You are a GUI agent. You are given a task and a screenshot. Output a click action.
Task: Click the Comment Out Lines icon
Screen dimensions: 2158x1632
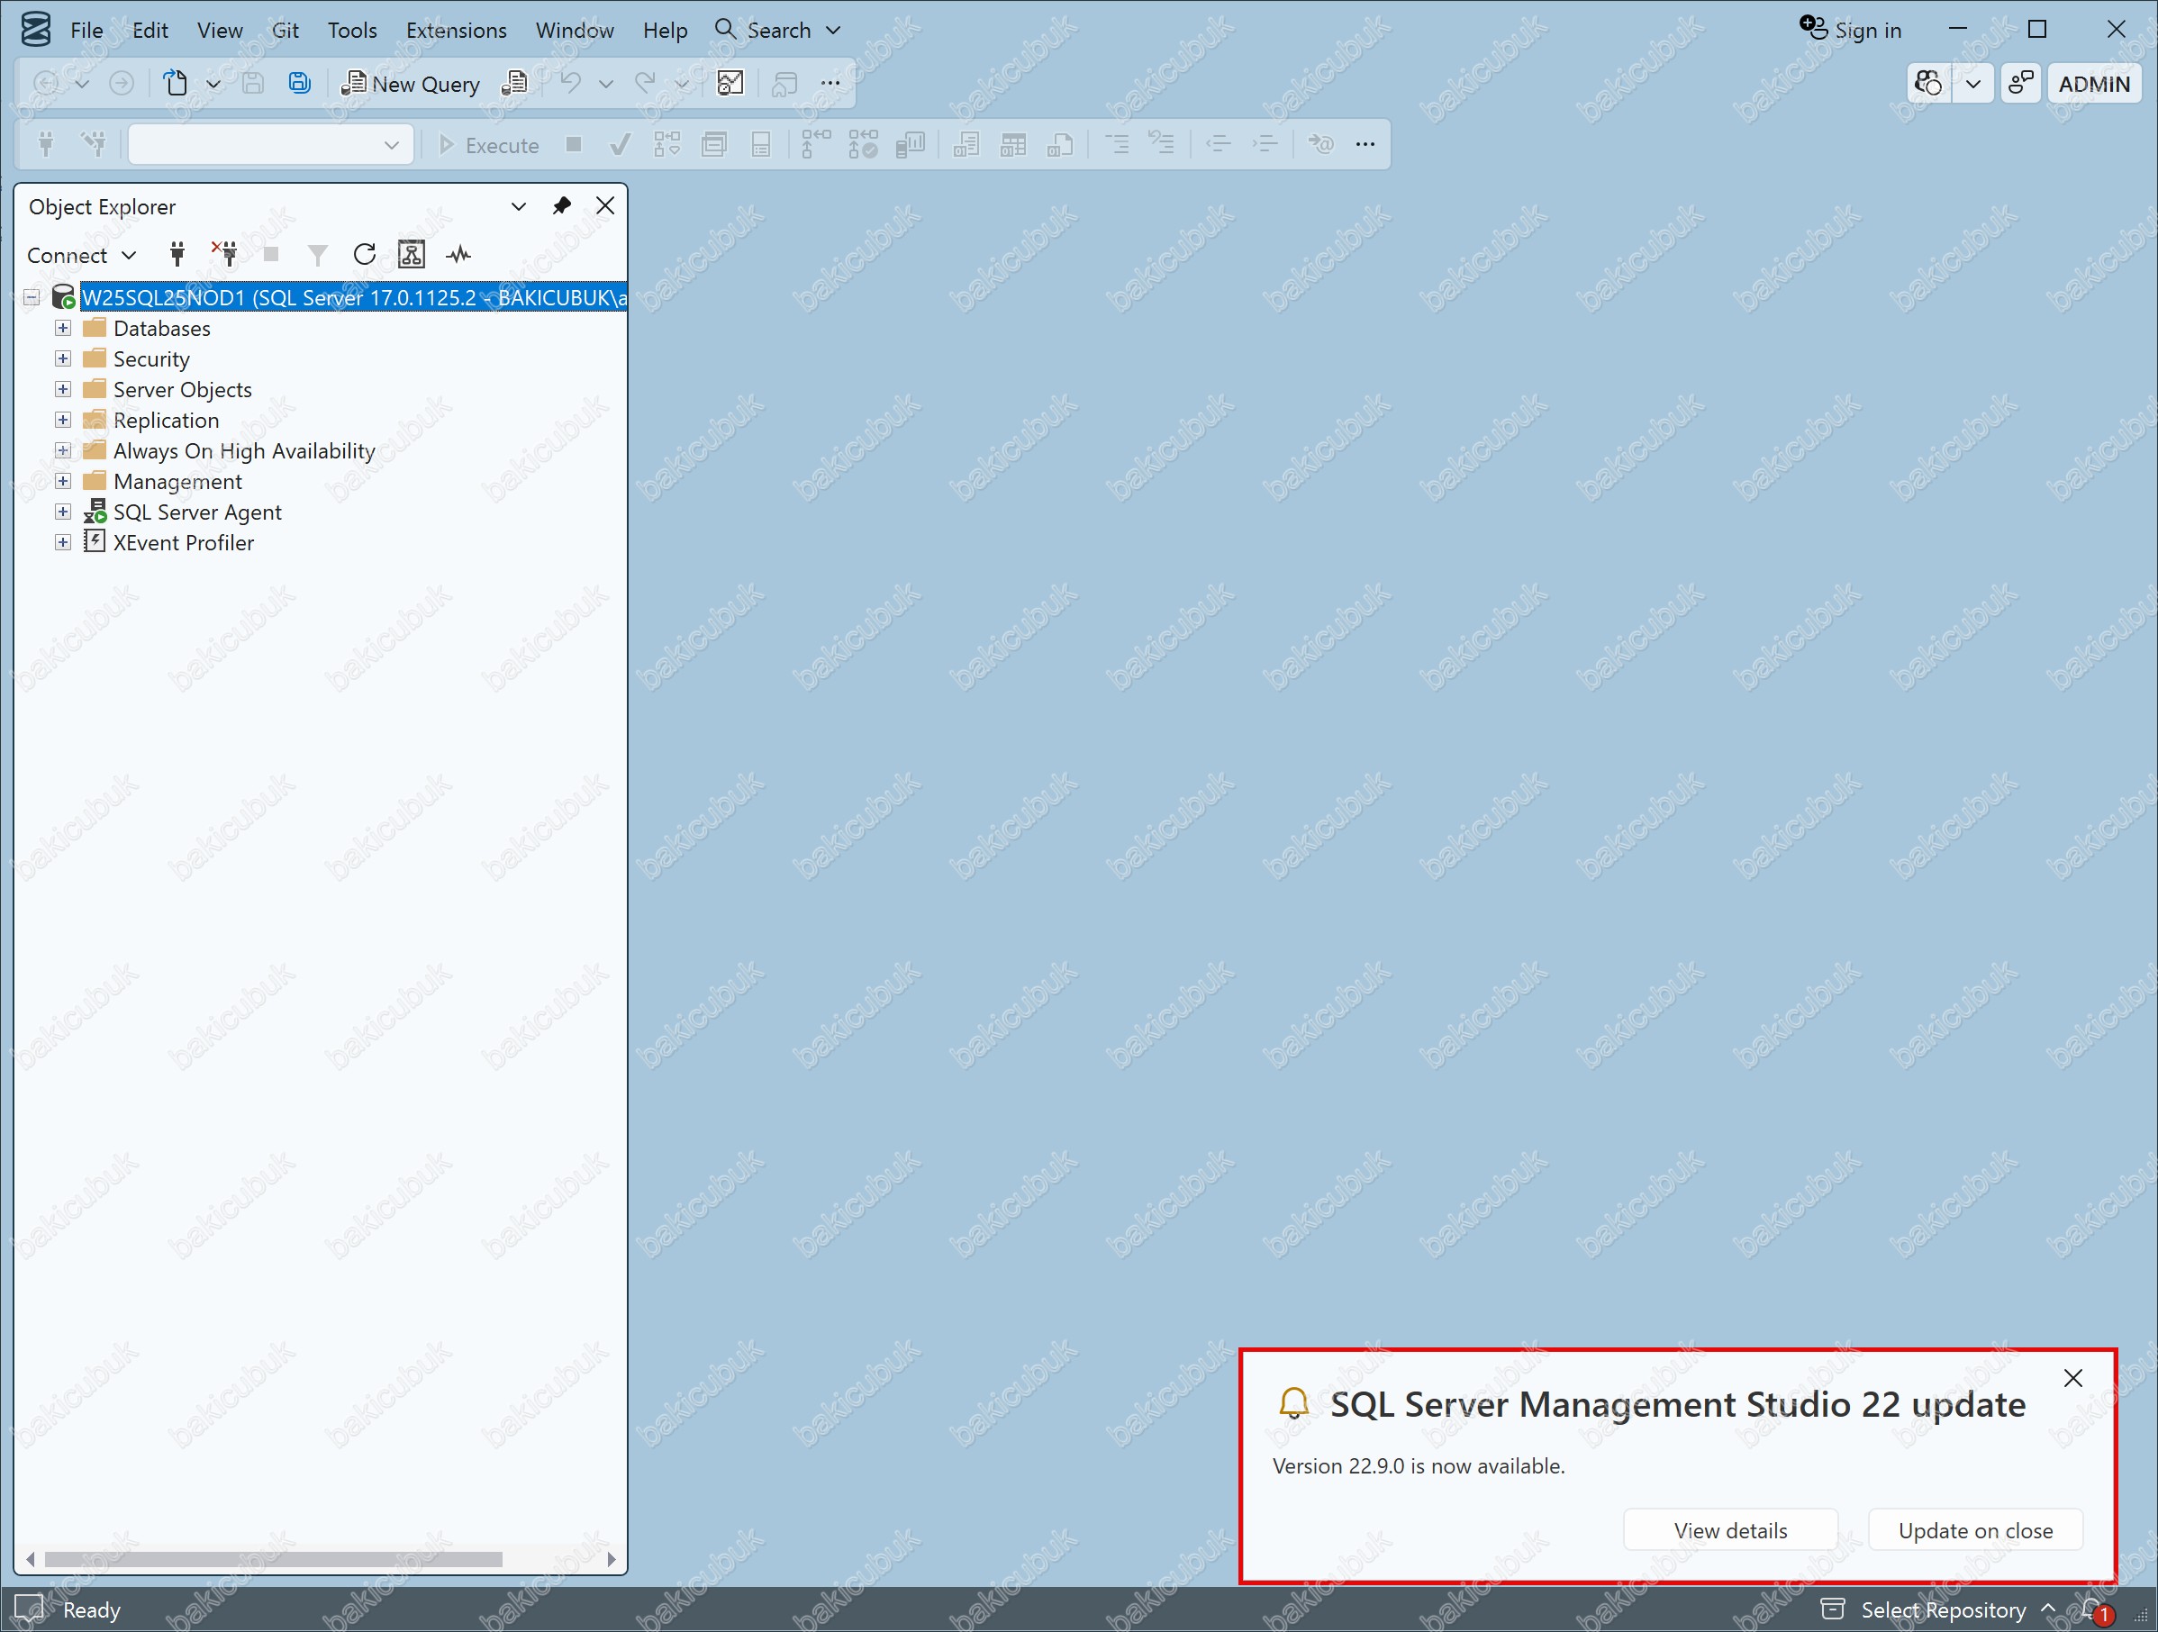(x=1117, y=145)
